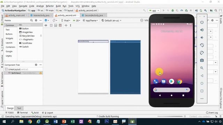Open Excel from Windows taskbar
223x125 pixels.
(72, 122)
